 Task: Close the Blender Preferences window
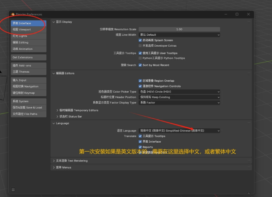[x=248, y=14]
